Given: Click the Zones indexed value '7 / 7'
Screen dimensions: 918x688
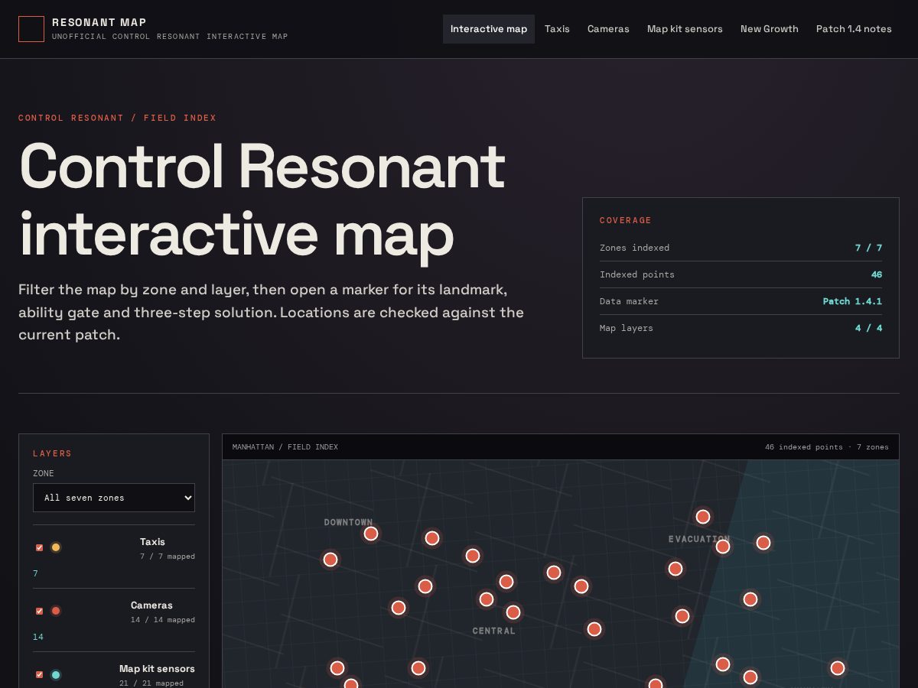Looking at the screenshot, I should (868, 248).
